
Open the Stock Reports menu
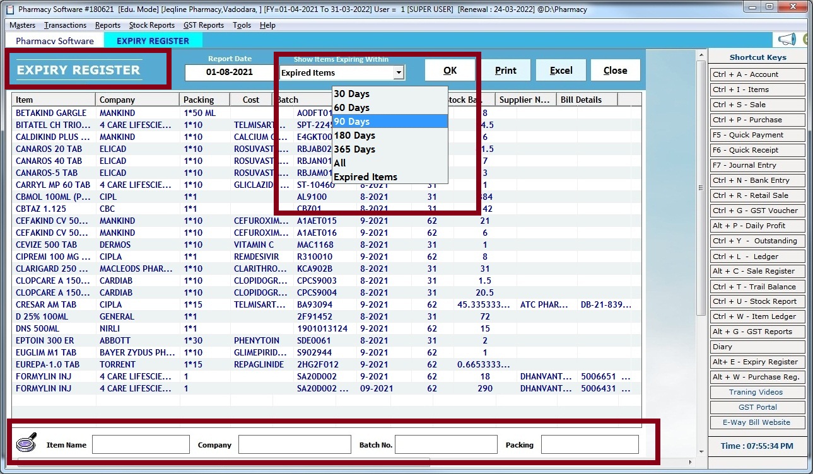tap(151, 25)
